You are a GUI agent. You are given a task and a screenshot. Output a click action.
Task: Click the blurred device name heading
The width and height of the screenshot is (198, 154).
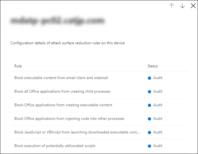[x=57, y=21]
